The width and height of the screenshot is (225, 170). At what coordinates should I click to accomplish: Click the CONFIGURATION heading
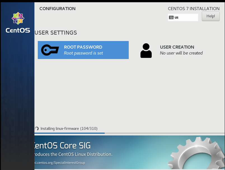[x=57, y=9]
